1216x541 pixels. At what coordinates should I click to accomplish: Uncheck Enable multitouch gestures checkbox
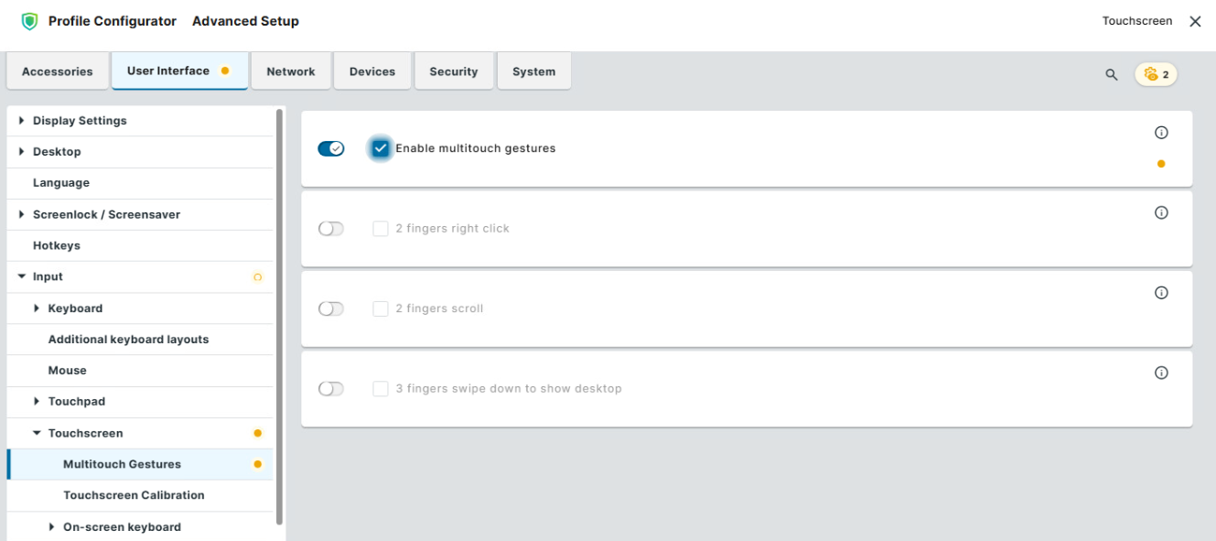[x=381, y=148]
